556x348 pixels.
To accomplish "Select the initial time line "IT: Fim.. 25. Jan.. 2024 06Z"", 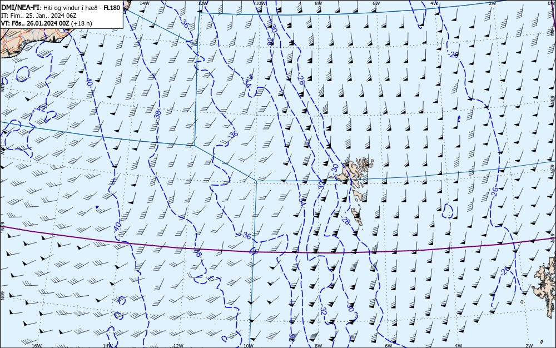I will [x=39, y=16].
